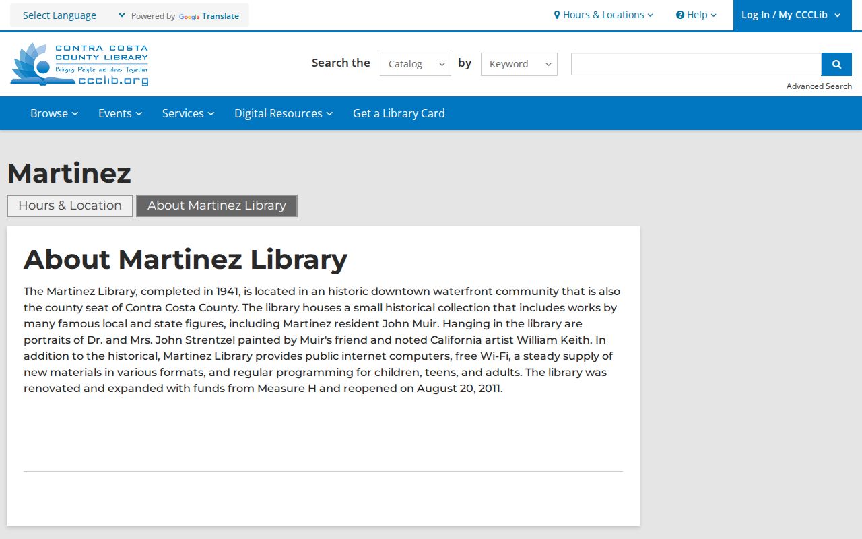Open the Digital Resources menu
This screenshot has height=539, width=862.
[x=284, y=113]
